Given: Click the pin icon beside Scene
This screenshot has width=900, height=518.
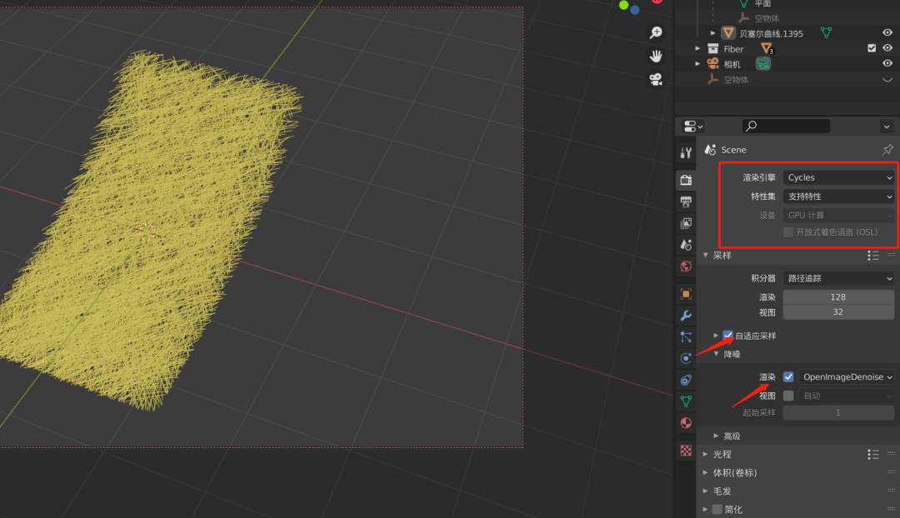Looking at the screenshot, I should [887, 150].
